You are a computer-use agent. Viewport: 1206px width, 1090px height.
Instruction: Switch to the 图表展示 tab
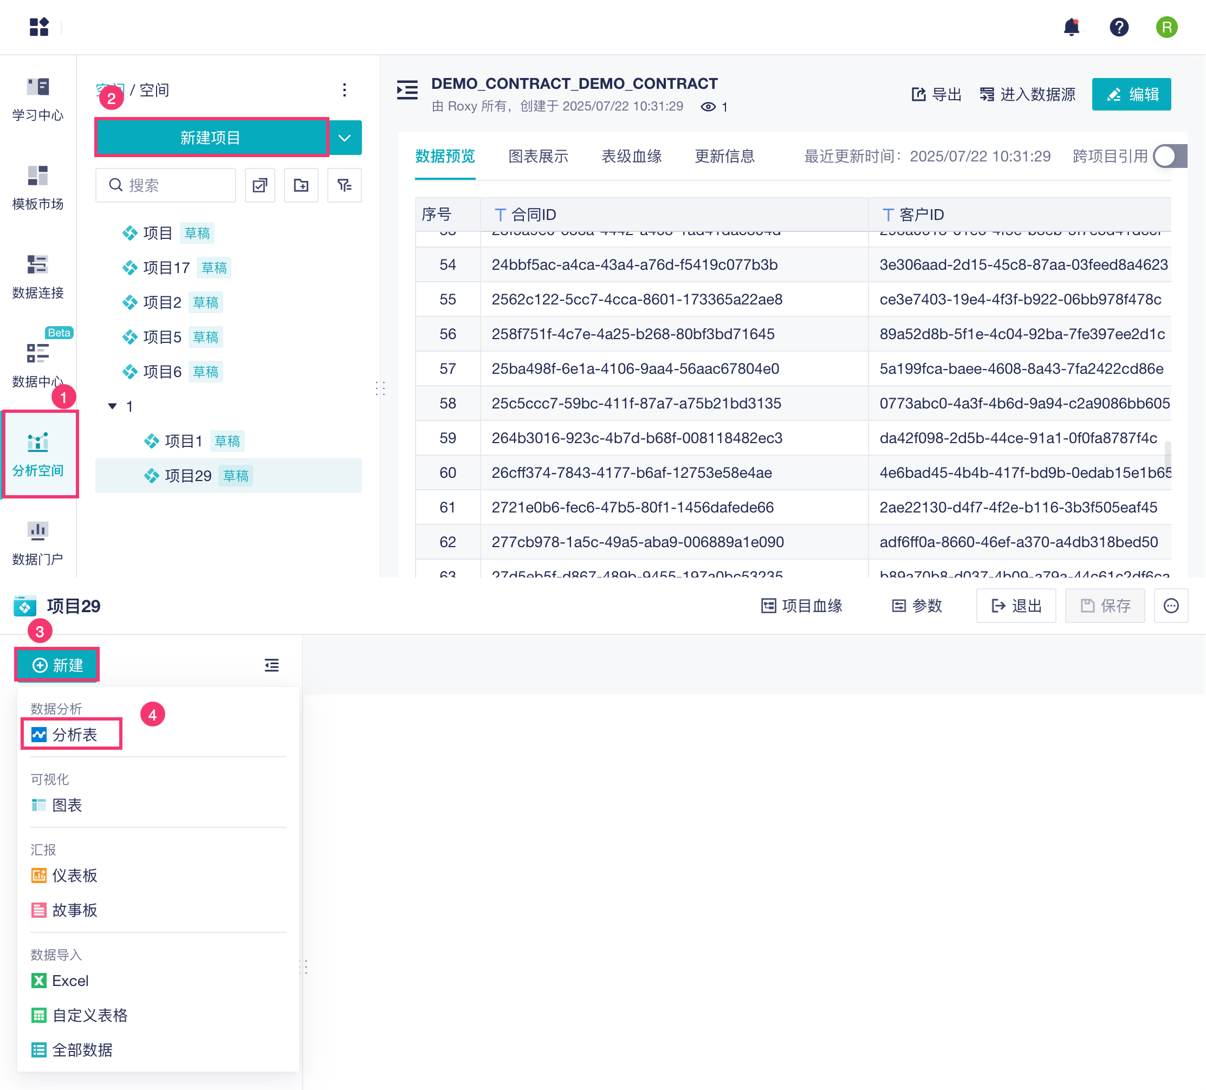(538, 157)
